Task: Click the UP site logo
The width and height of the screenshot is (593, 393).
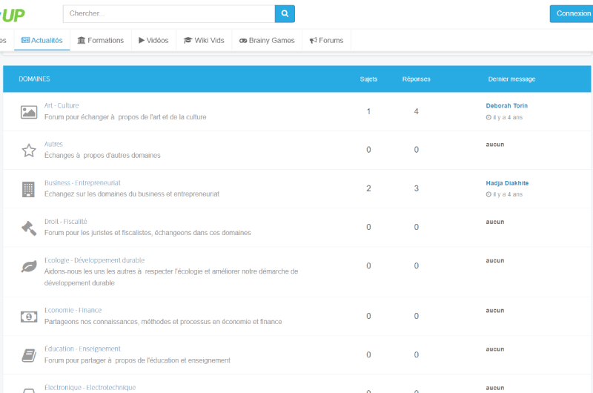Action: 13,15
